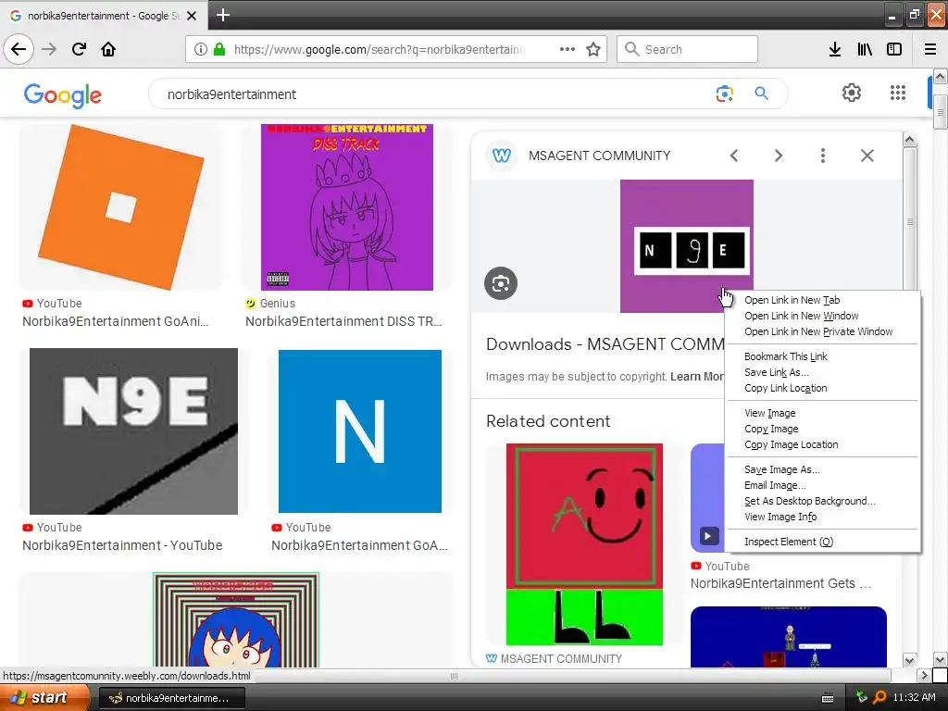Show the next image in preview panel

779,156
